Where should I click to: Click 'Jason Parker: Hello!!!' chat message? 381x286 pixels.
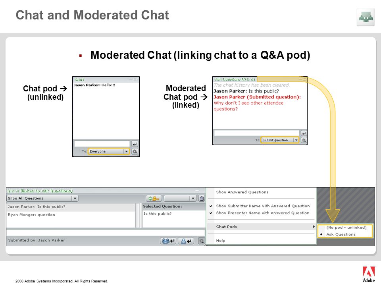click(x=94, y=85)
